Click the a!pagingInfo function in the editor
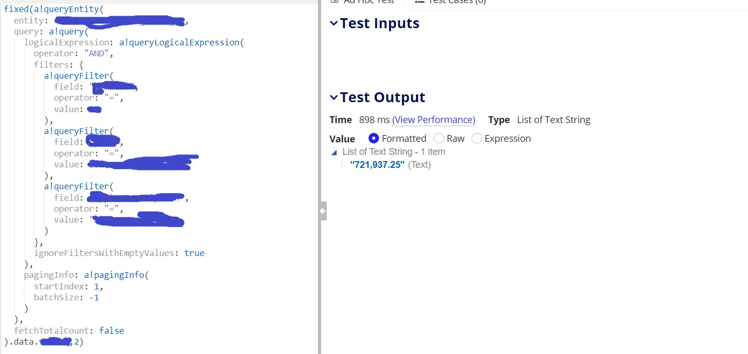The width and height of the screenshot is (748, 354). [x=114, y=275]
